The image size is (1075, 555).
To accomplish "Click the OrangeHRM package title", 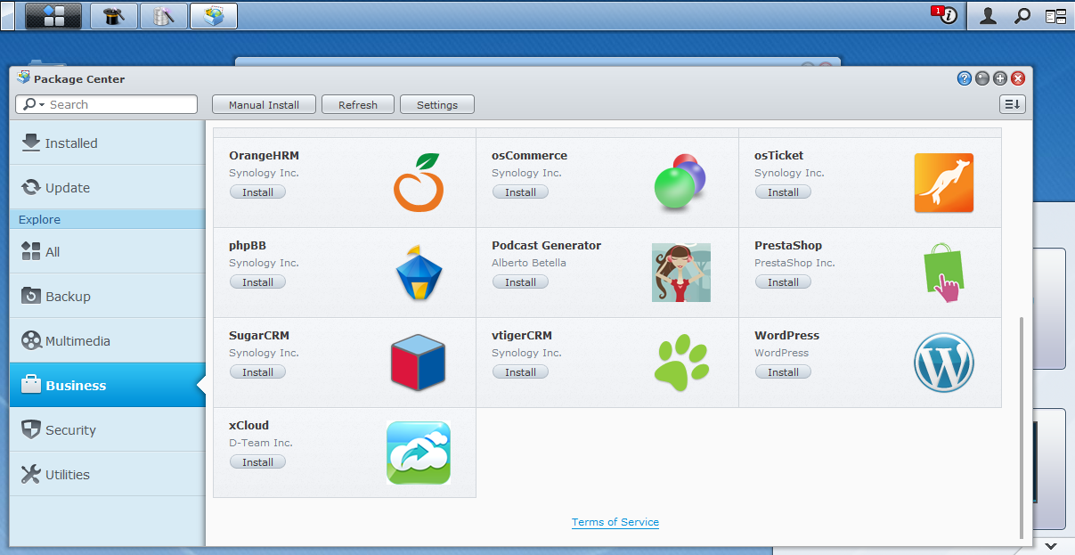I will (x=265, y=155).
